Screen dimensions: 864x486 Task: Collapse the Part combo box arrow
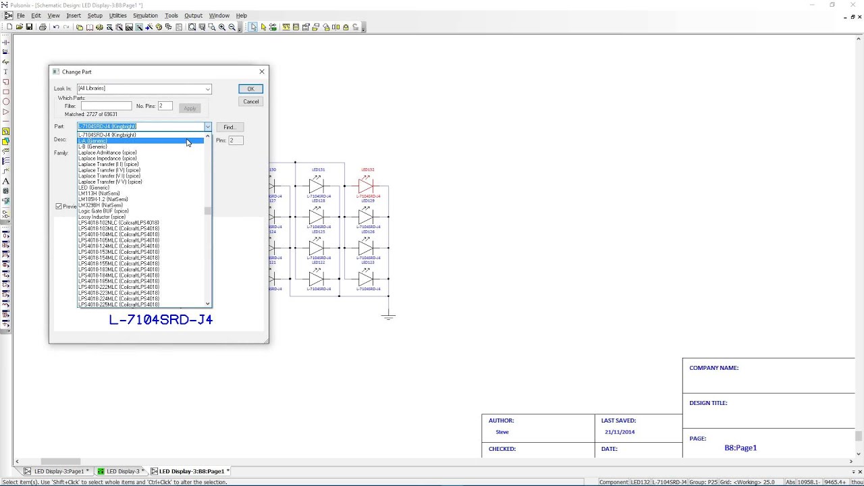(x=207, y=127)
